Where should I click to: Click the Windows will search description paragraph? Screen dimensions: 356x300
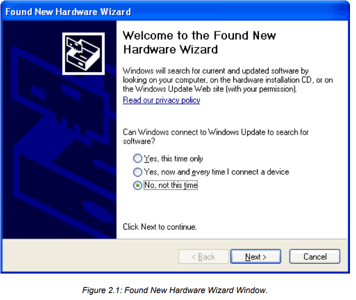pyautogui.click(x=228, y=80)
